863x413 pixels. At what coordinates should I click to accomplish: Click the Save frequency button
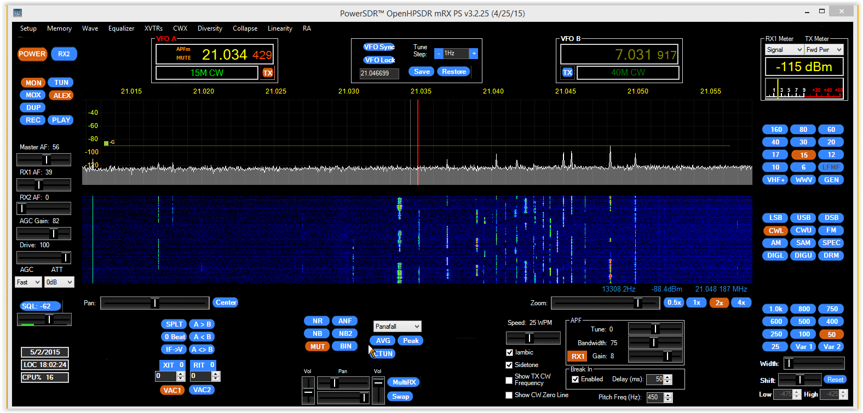pos(422,72)
